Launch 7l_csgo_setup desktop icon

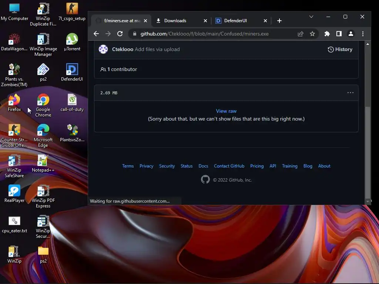point(72,12)
